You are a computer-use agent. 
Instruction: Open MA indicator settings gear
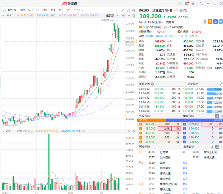pos(134,15)
